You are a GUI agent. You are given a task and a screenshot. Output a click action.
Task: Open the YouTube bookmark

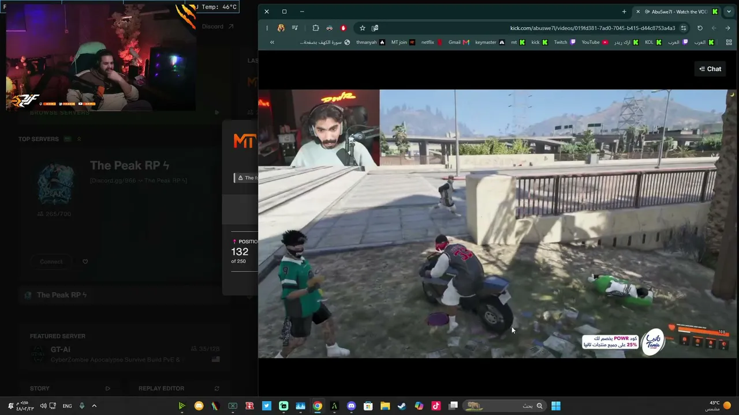pyautogui.click(x=595, y=42)
